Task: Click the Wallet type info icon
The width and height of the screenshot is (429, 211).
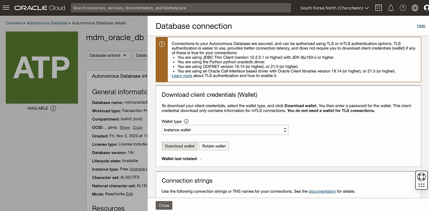Action: 186,122
